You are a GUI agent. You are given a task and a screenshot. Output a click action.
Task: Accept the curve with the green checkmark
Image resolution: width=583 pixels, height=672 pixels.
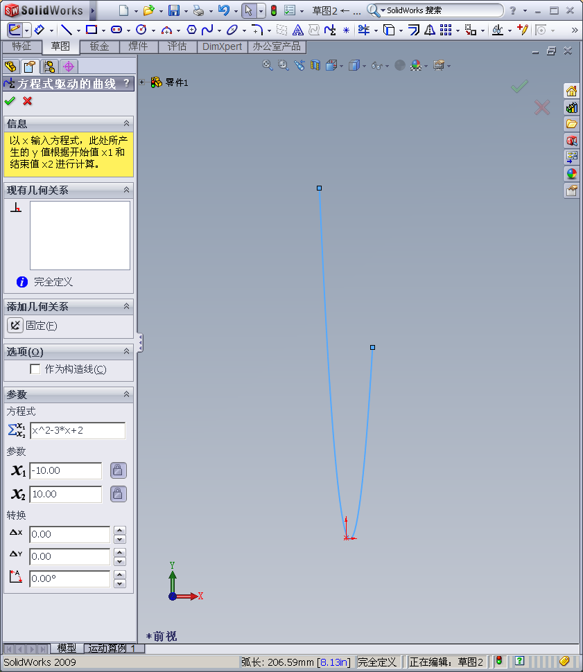click(x=10, y=101)
